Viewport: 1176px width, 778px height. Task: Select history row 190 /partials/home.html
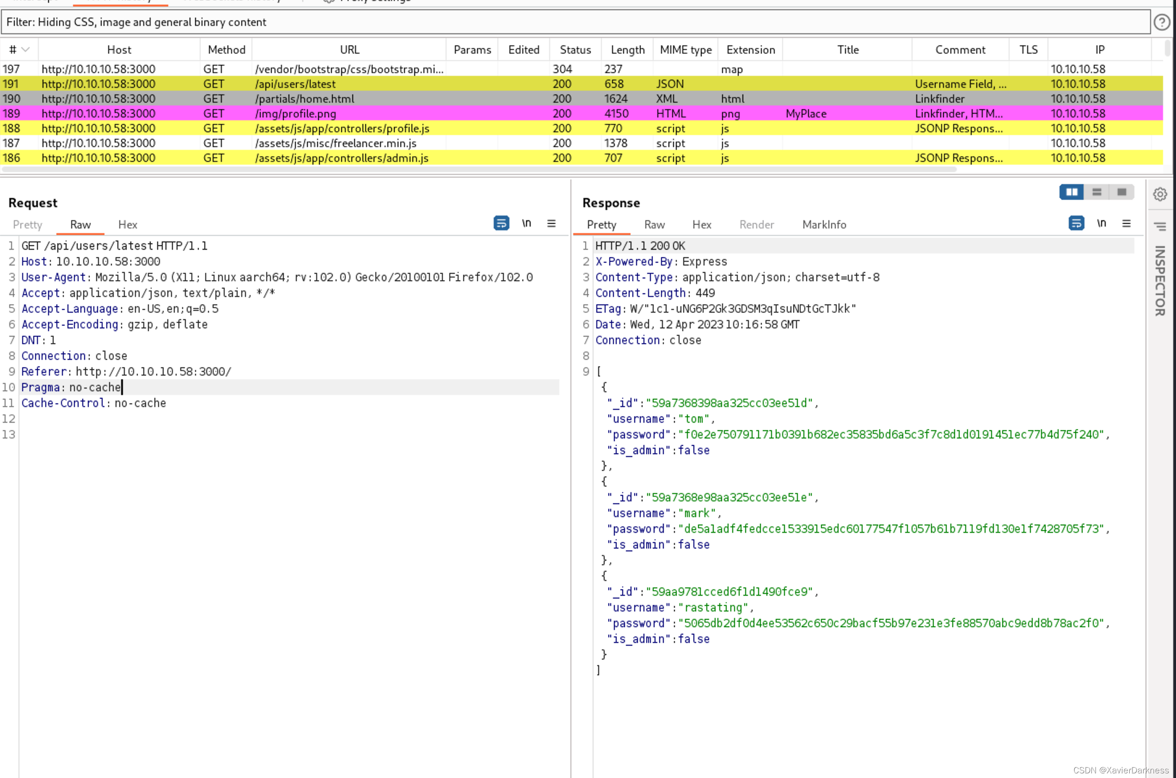pos(582,99)
